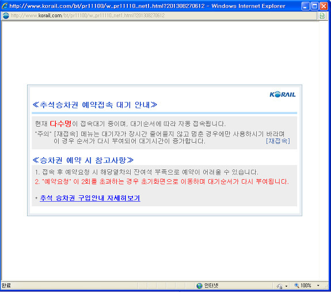Open the zoom level dropdown arrow
Viewport: 331px width, 292px height.
[318, 286]
